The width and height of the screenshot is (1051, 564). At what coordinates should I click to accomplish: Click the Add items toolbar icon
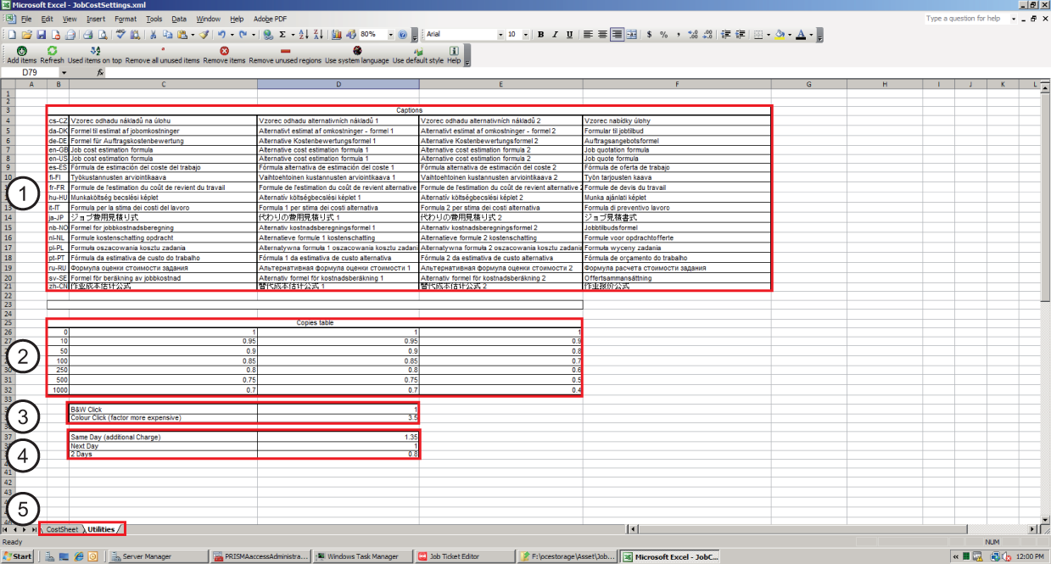click(x=21, y=51)
